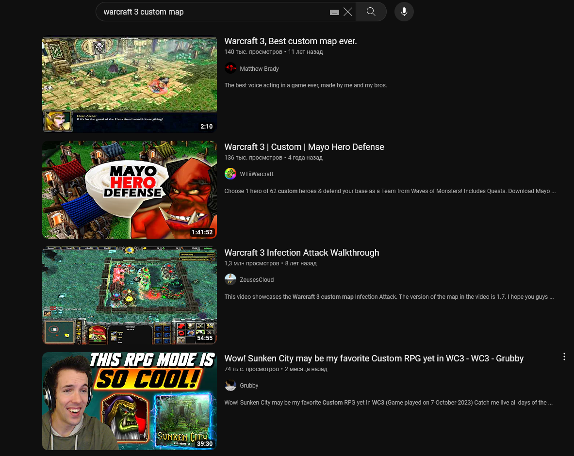Screen dimensions: 574x456
Task: Click the 2:10 duration badge
Action: coord(207,126)
